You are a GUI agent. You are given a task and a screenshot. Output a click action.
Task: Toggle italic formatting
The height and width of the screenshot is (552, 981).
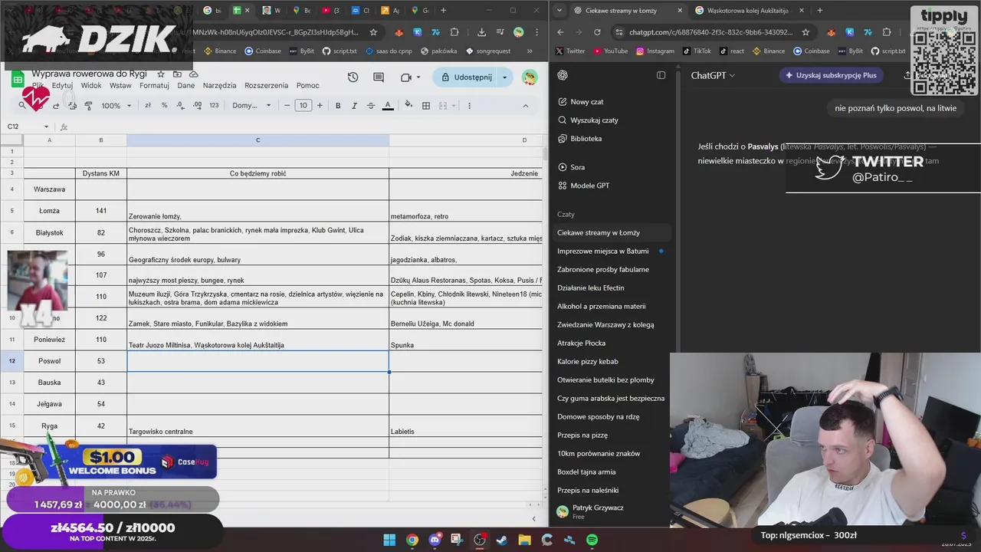[x=354, y=106]
